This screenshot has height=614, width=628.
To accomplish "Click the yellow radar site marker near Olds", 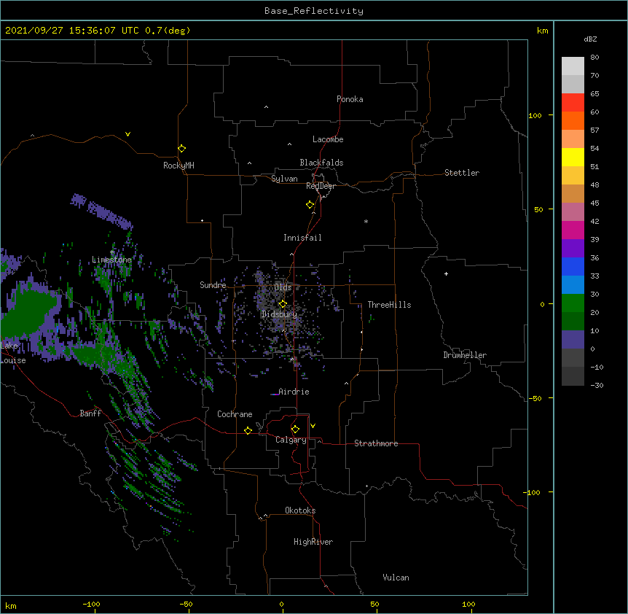I will (x=283, y=304).
